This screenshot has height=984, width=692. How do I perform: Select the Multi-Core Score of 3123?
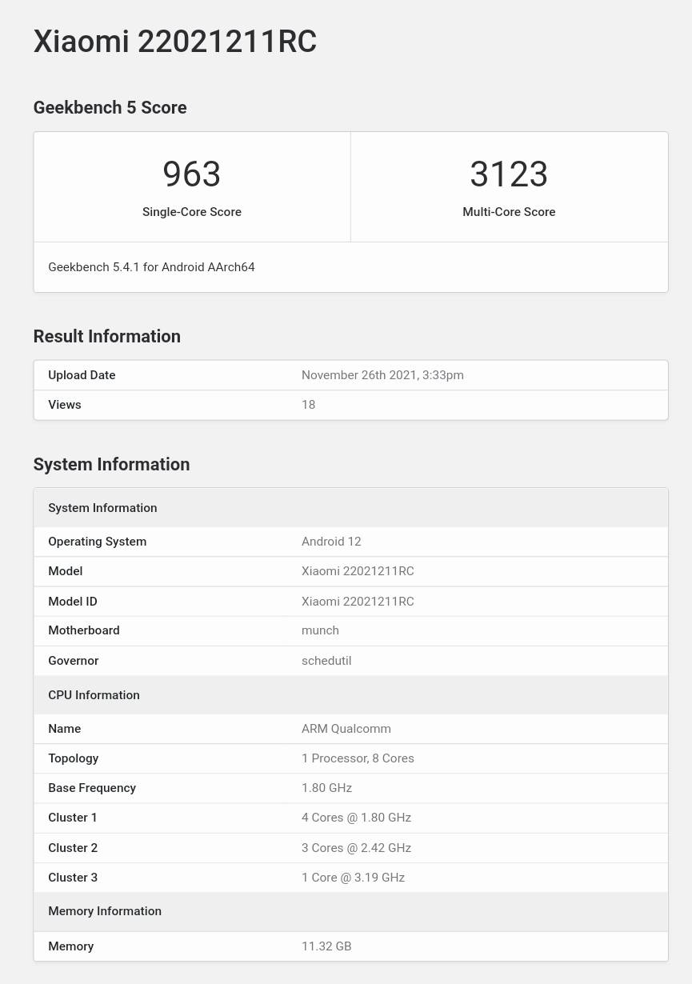[509, 174]
